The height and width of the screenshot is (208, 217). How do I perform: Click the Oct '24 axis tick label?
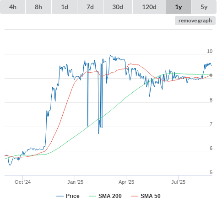22,182
